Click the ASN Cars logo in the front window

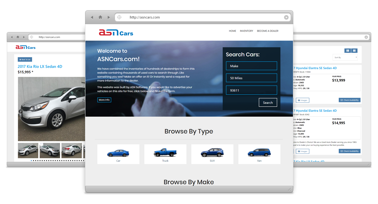pos(116,32)
